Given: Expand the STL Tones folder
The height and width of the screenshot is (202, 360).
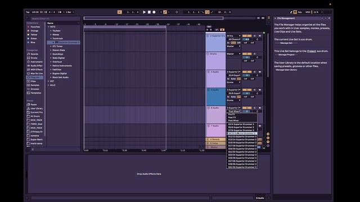Looking at the screenshot, I should [51, 46].
